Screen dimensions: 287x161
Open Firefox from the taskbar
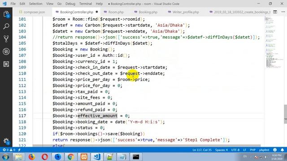click(x=31, y=157)
